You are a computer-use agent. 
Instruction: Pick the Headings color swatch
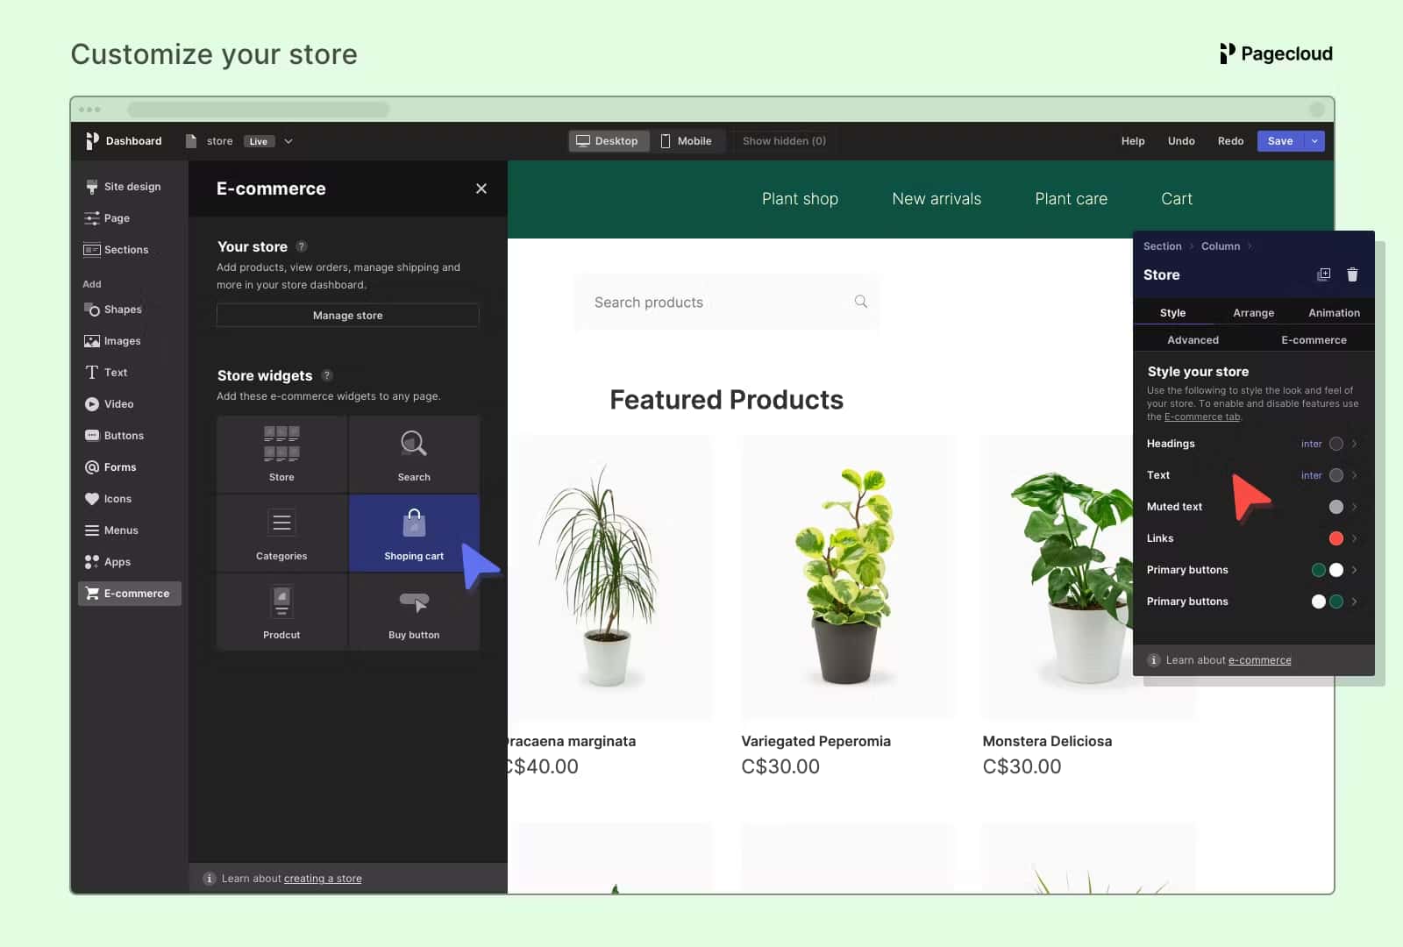(1336, 444)
